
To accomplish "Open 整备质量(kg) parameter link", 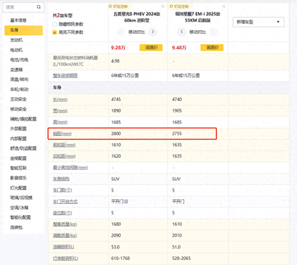I will [x=65, y=224].
